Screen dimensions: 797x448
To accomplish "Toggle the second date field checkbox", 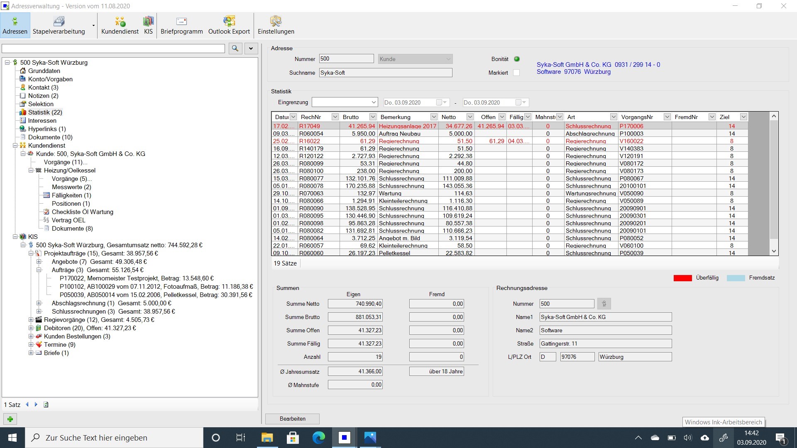I will (x=518, y=102).
